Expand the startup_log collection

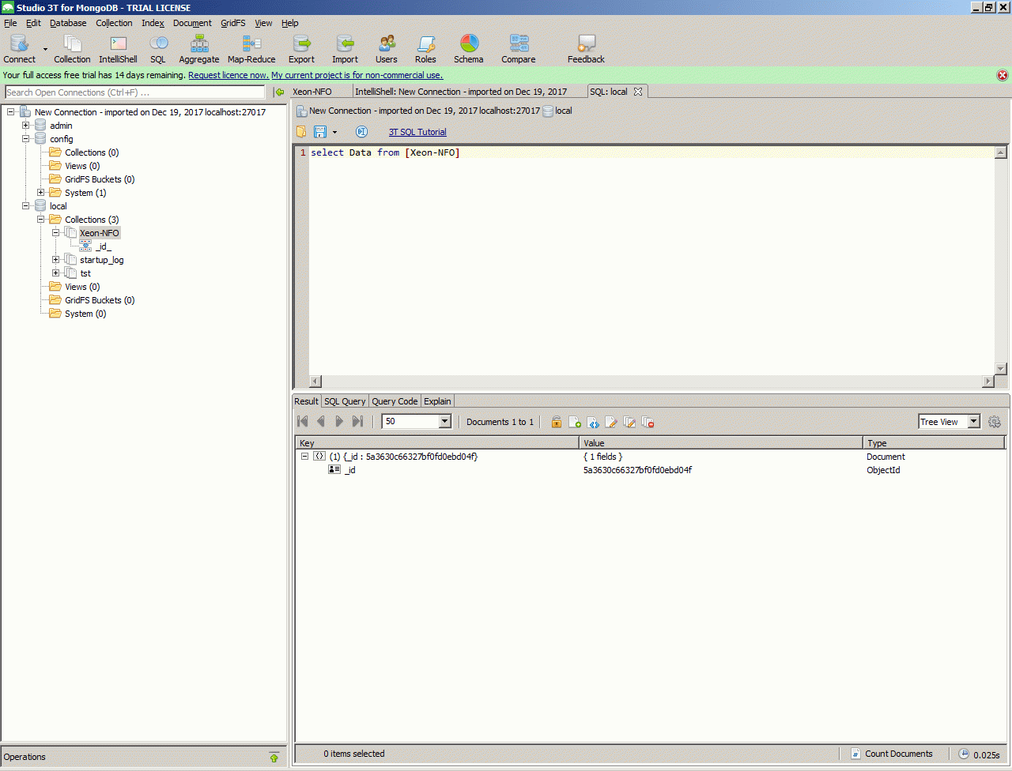56,260
